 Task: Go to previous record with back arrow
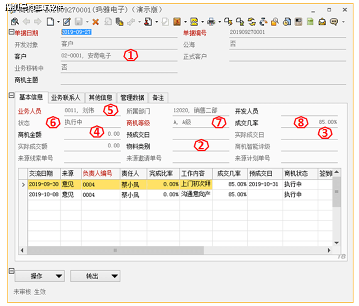26,22
